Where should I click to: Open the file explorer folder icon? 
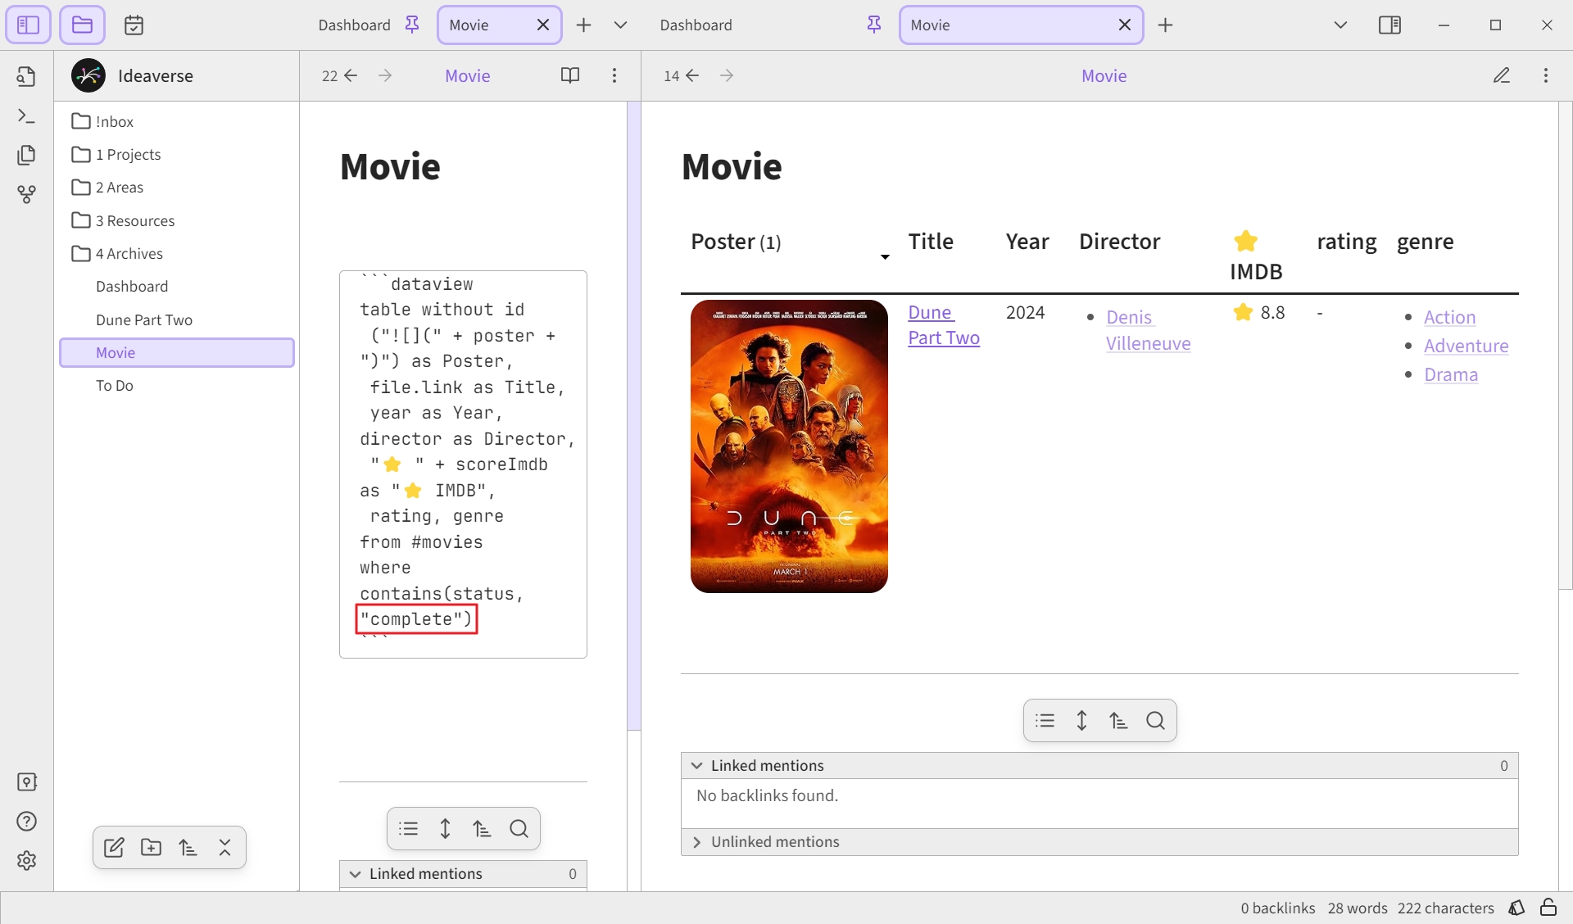82,25
